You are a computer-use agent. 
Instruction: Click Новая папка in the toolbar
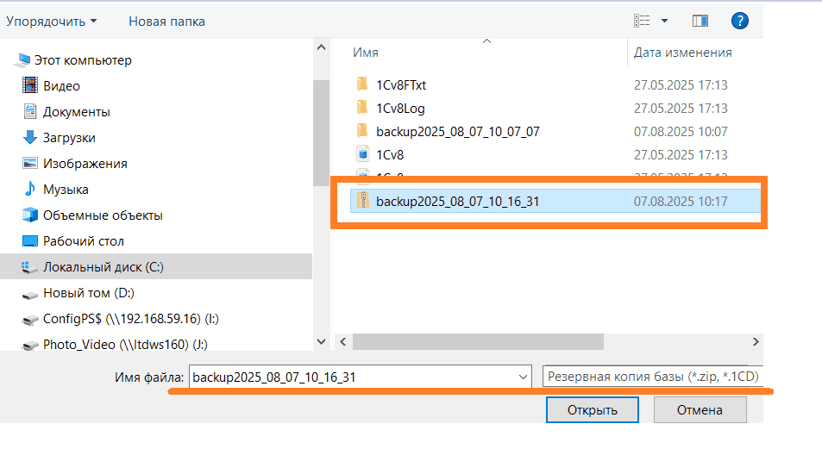tap(166, 21)
